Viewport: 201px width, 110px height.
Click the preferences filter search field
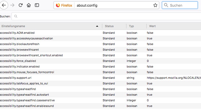click(108, 16)
